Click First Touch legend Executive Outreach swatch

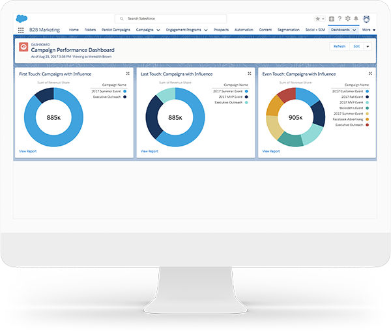pyautogui.click(x=124, y=97)
